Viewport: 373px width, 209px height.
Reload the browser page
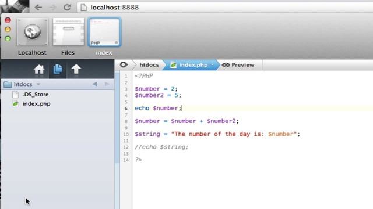coord(68,8)
